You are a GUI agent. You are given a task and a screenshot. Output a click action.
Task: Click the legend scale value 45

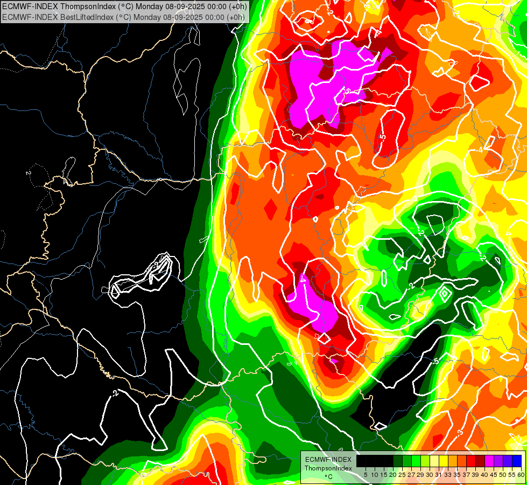[494, 475]
